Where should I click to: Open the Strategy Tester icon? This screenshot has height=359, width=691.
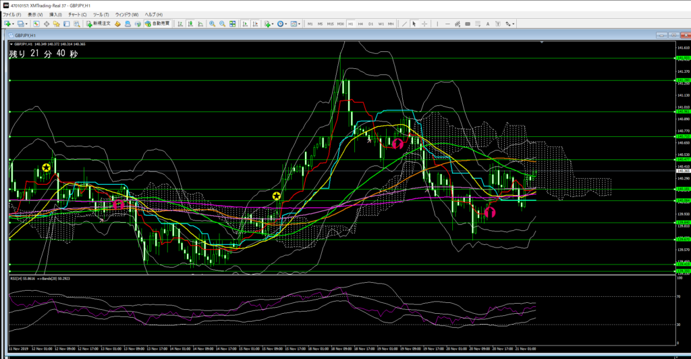[x=77, y=24]
